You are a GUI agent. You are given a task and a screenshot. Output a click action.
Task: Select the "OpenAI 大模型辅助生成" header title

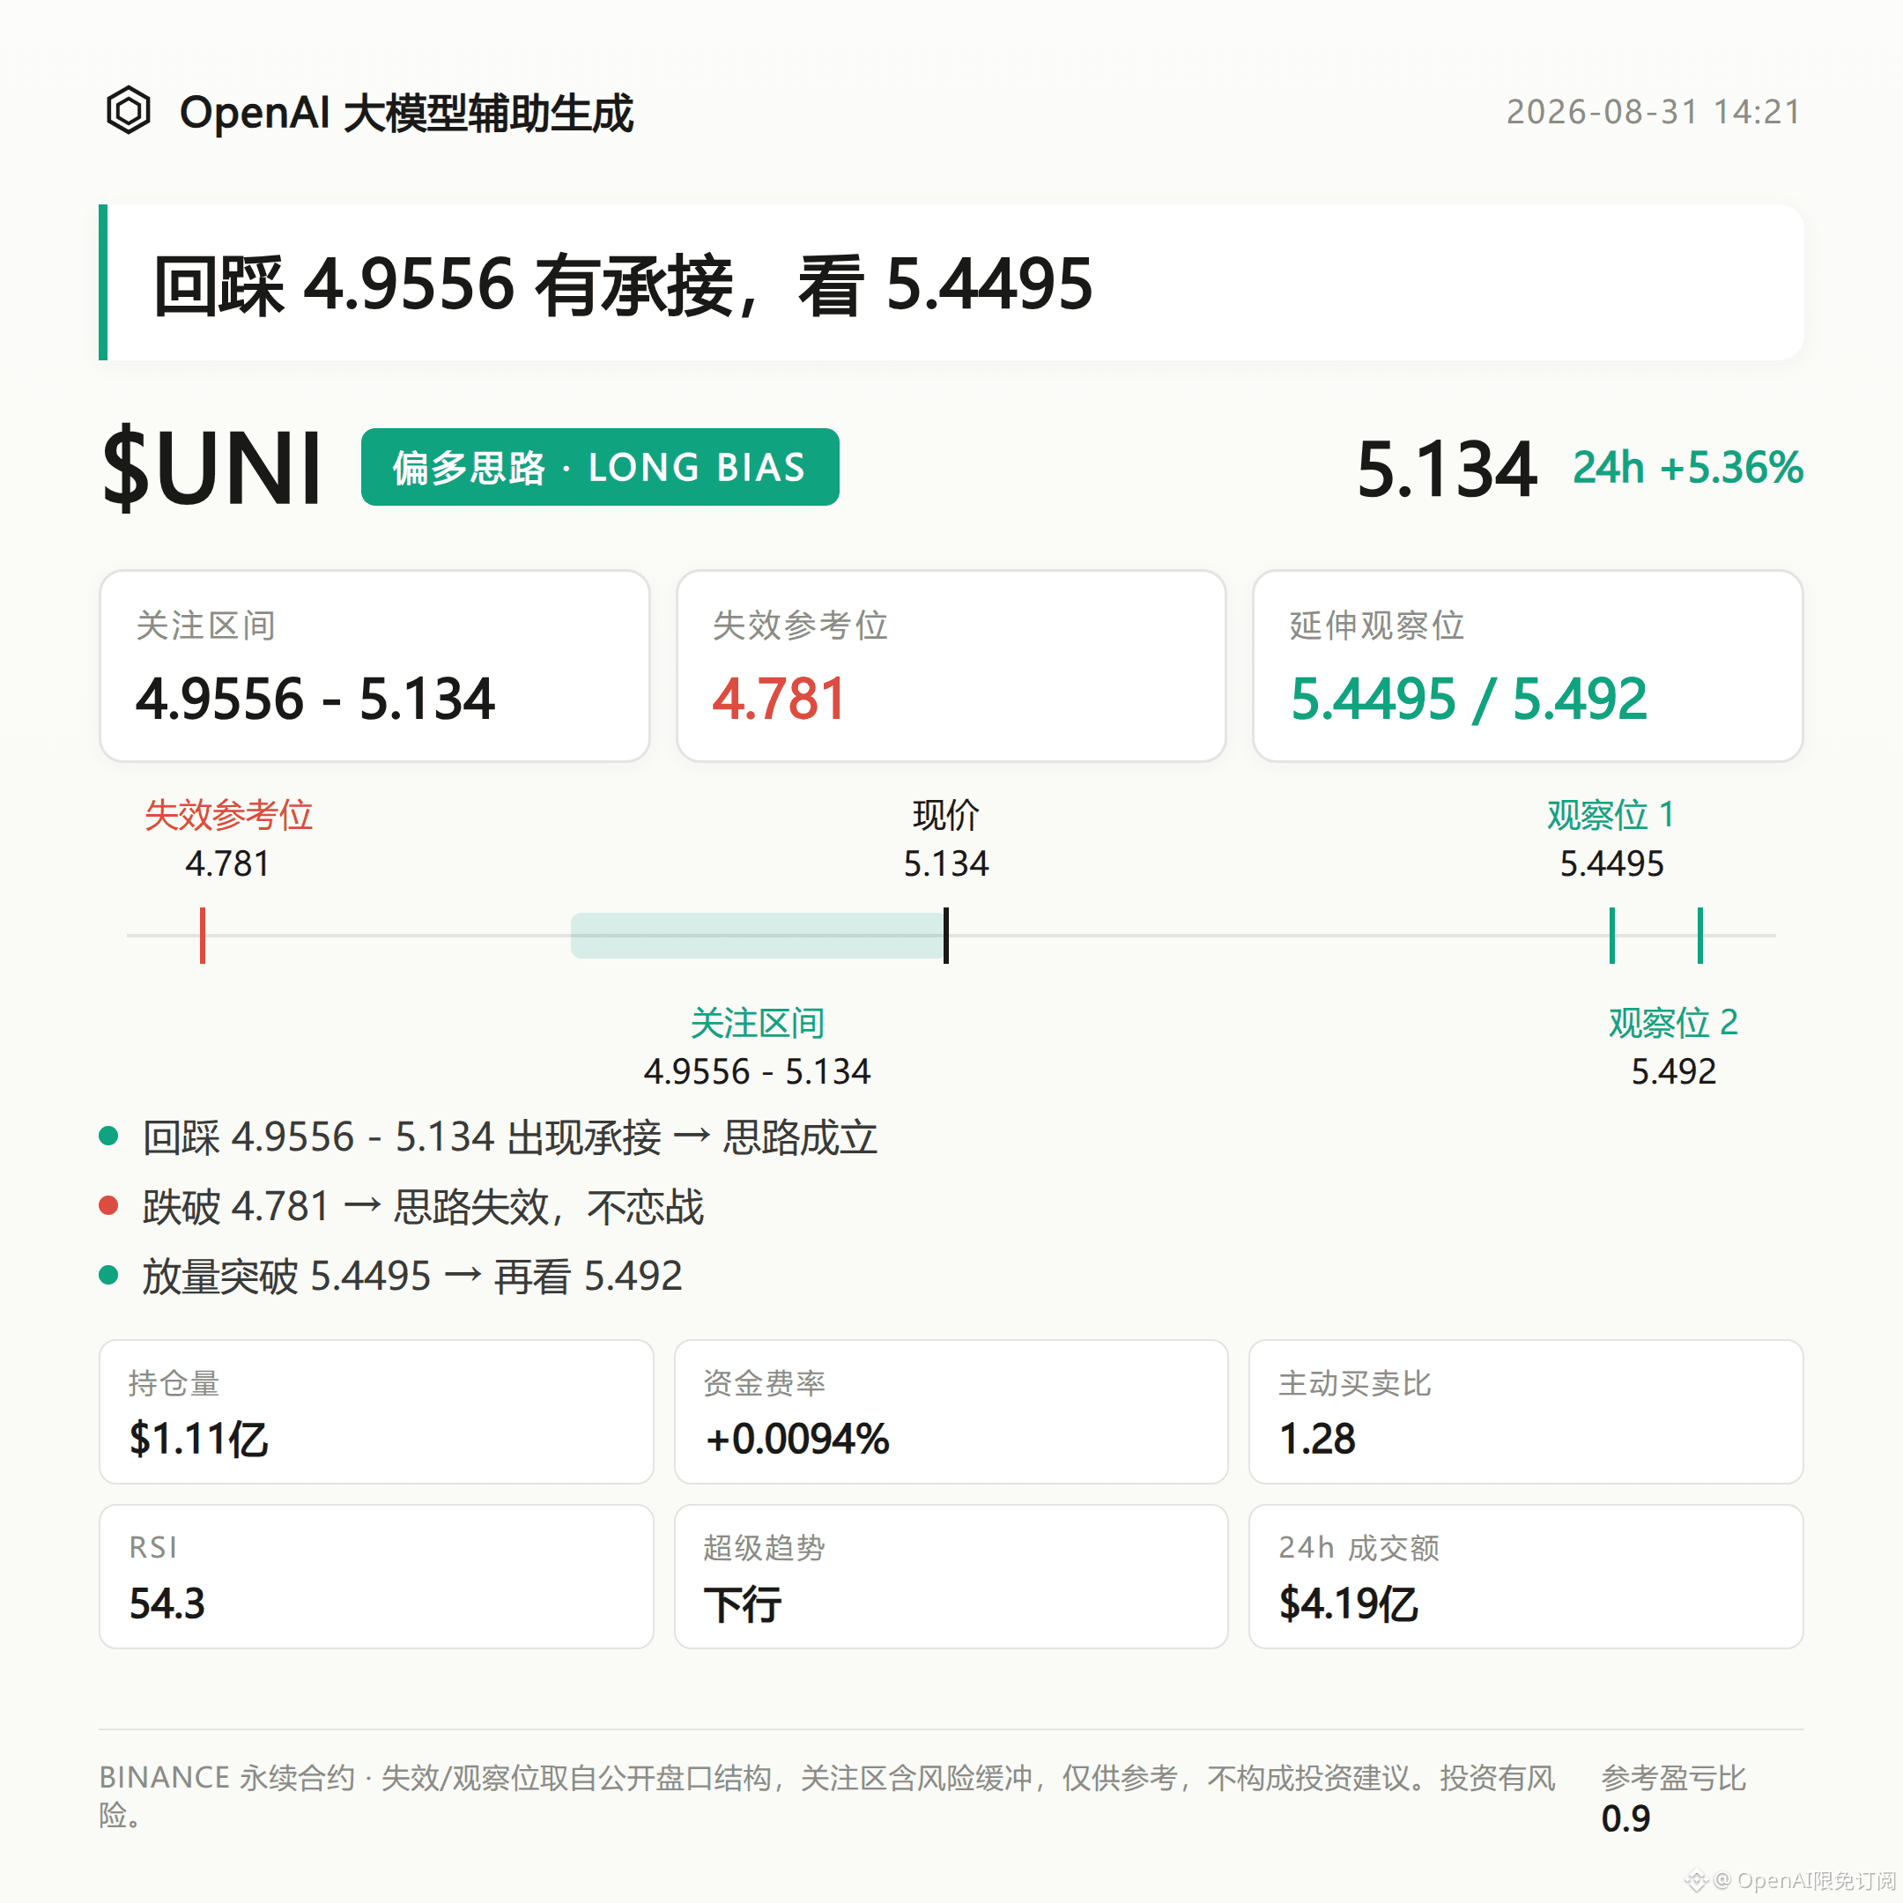coord(406,112)
